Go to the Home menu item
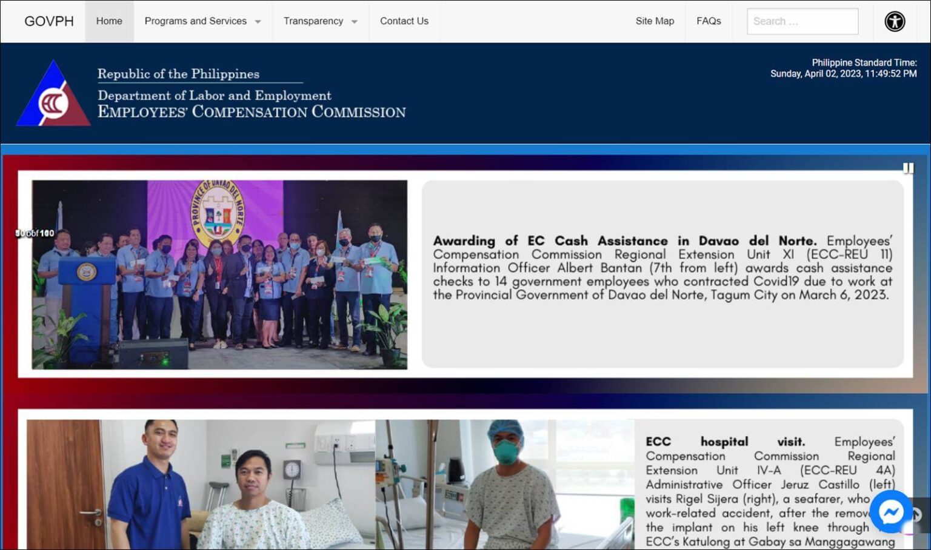 [109, 21]
